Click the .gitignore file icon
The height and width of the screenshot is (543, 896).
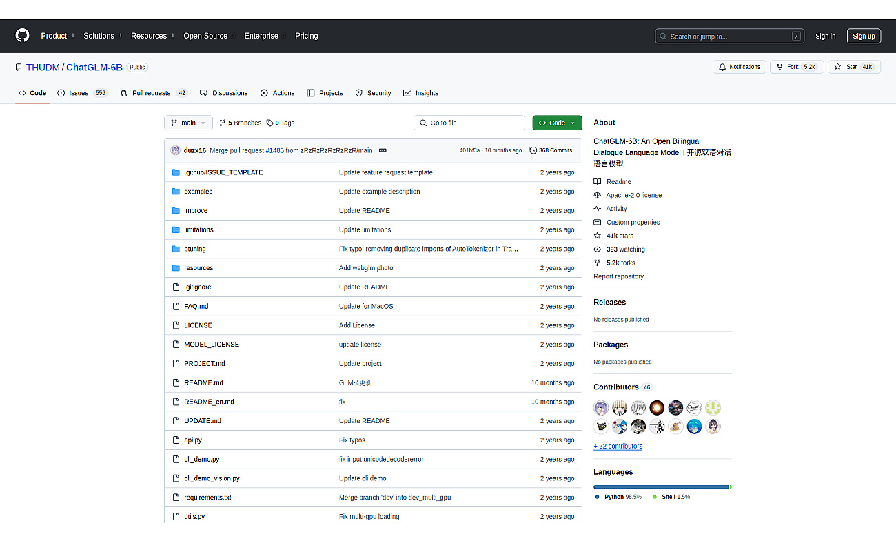(176, 287)
